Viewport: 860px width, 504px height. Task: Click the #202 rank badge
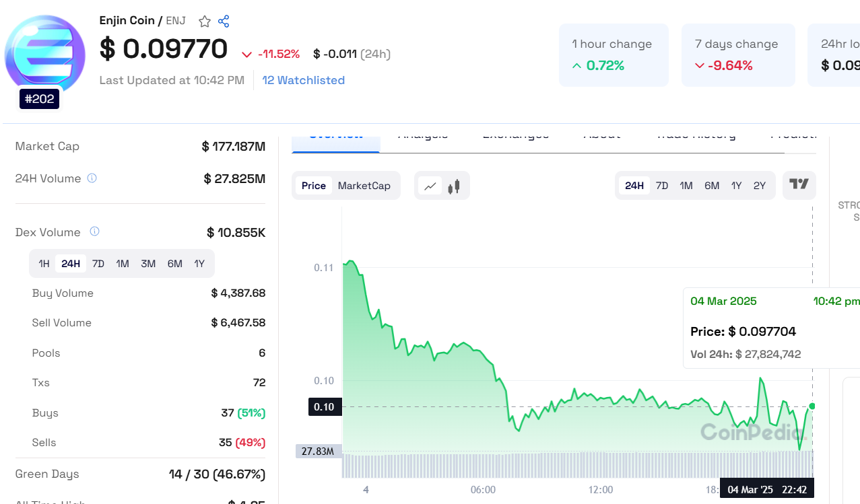click(40, 100)
